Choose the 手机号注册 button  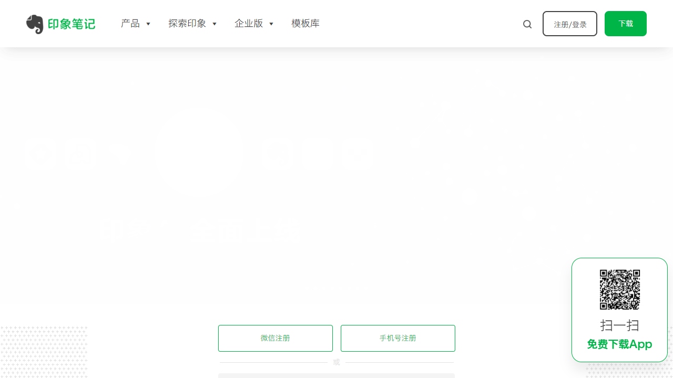[x=398, y=338]
